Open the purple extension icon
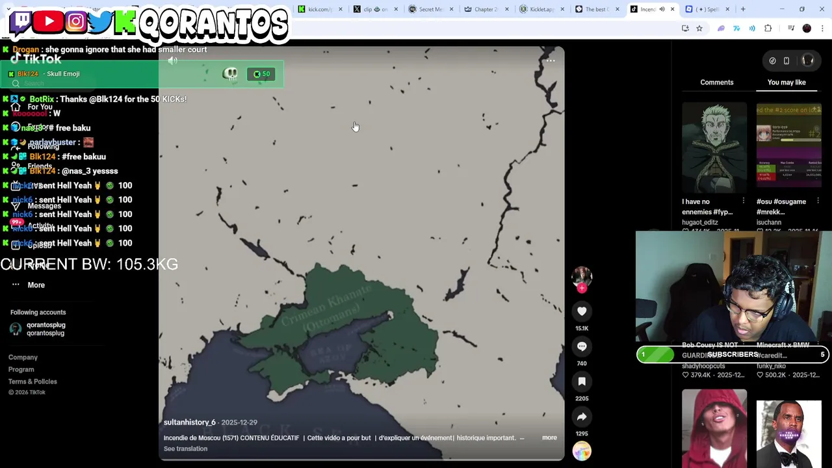Image resolution: width=832 pixels, height=468 pixels. click(x=721, y=29)
